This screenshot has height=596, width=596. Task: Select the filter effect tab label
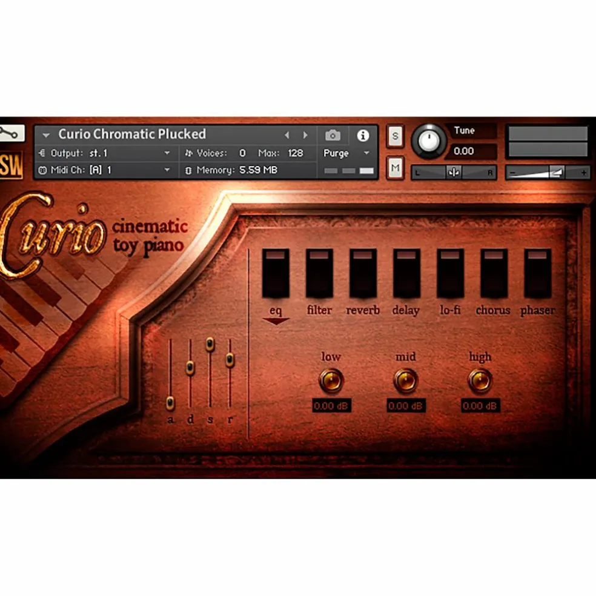click(319, 310)
